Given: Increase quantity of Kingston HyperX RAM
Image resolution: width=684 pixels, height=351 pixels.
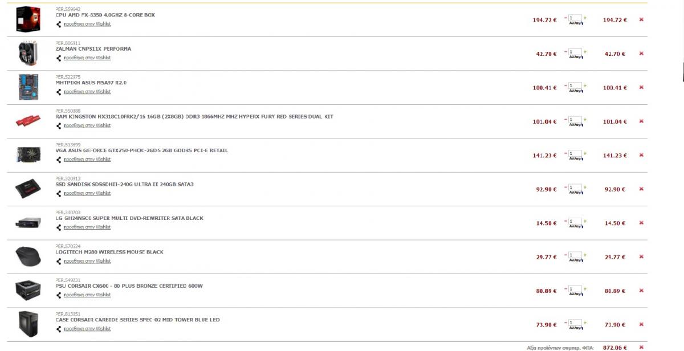Looking at the screenshot, I should pyautogui.click(x=585, y=119).
